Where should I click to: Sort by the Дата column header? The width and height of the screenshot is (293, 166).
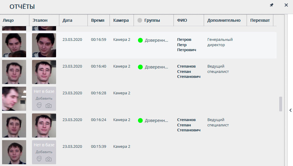pos(67,21)
